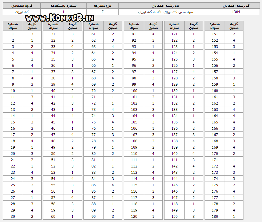Click the شماره پاسخنامه header
Screen dimensions: 262x222
pos(63,6)
